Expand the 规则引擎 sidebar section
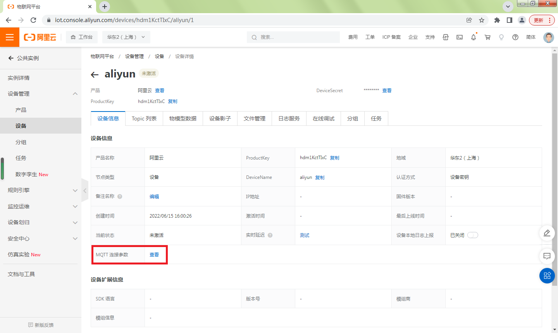Screen dimensions: 558x333 [75, 190]
